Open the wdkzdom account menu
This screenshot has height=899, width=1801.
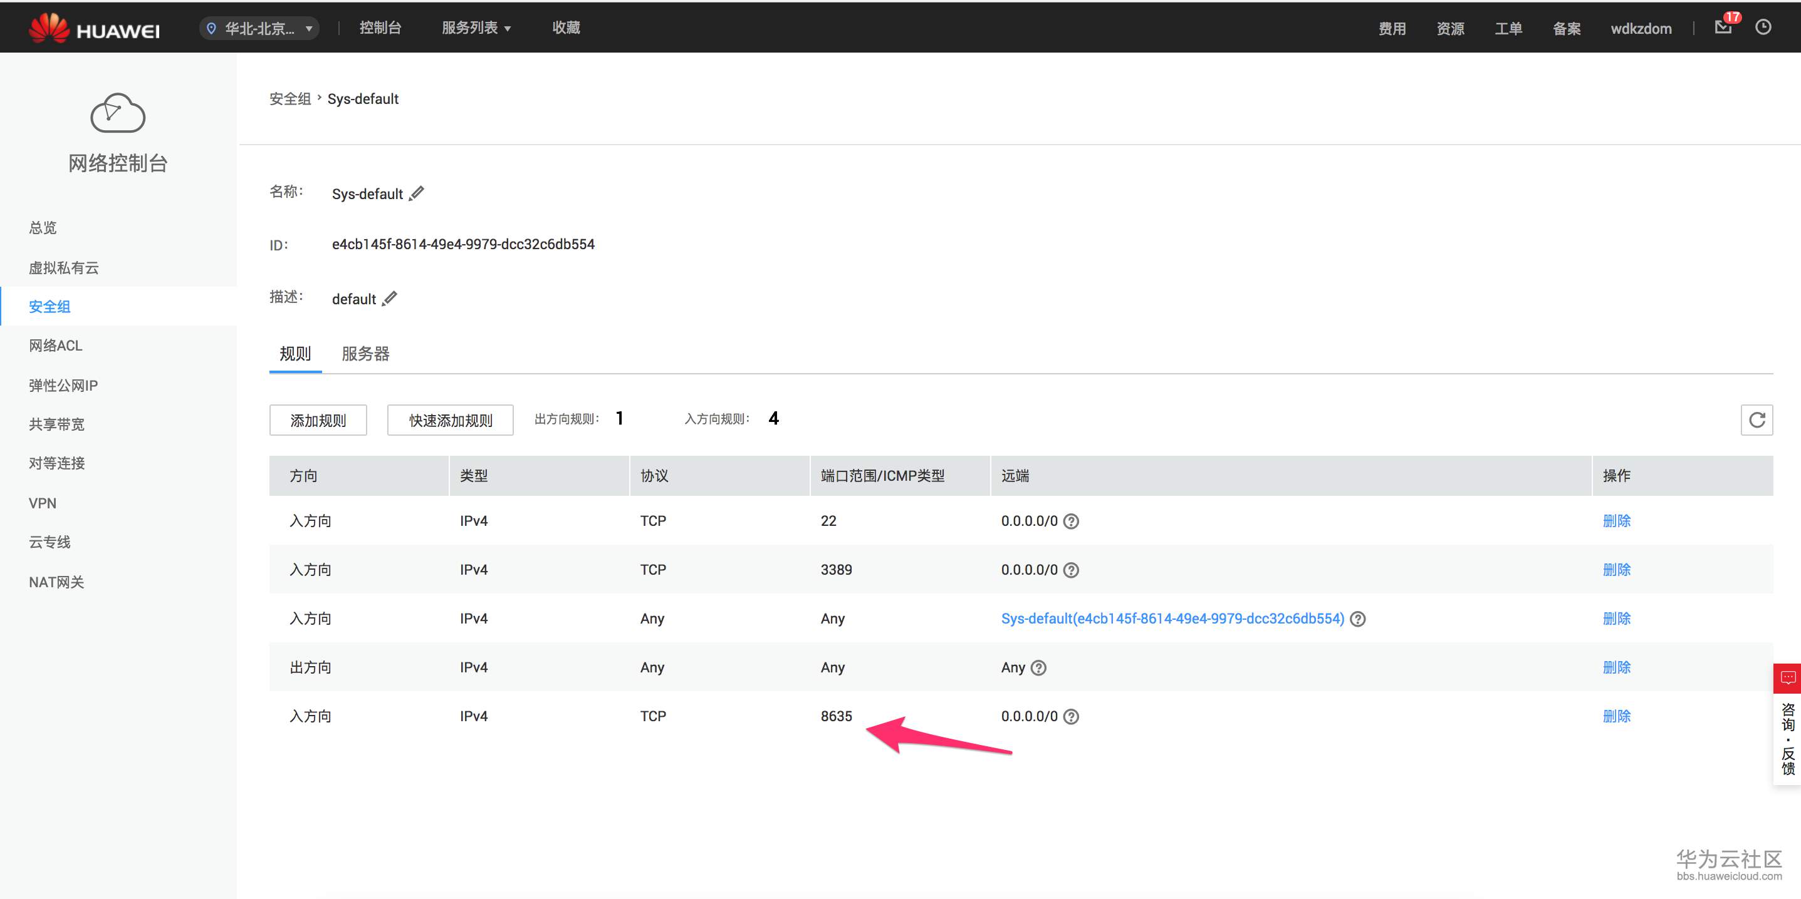point(1641,29)
